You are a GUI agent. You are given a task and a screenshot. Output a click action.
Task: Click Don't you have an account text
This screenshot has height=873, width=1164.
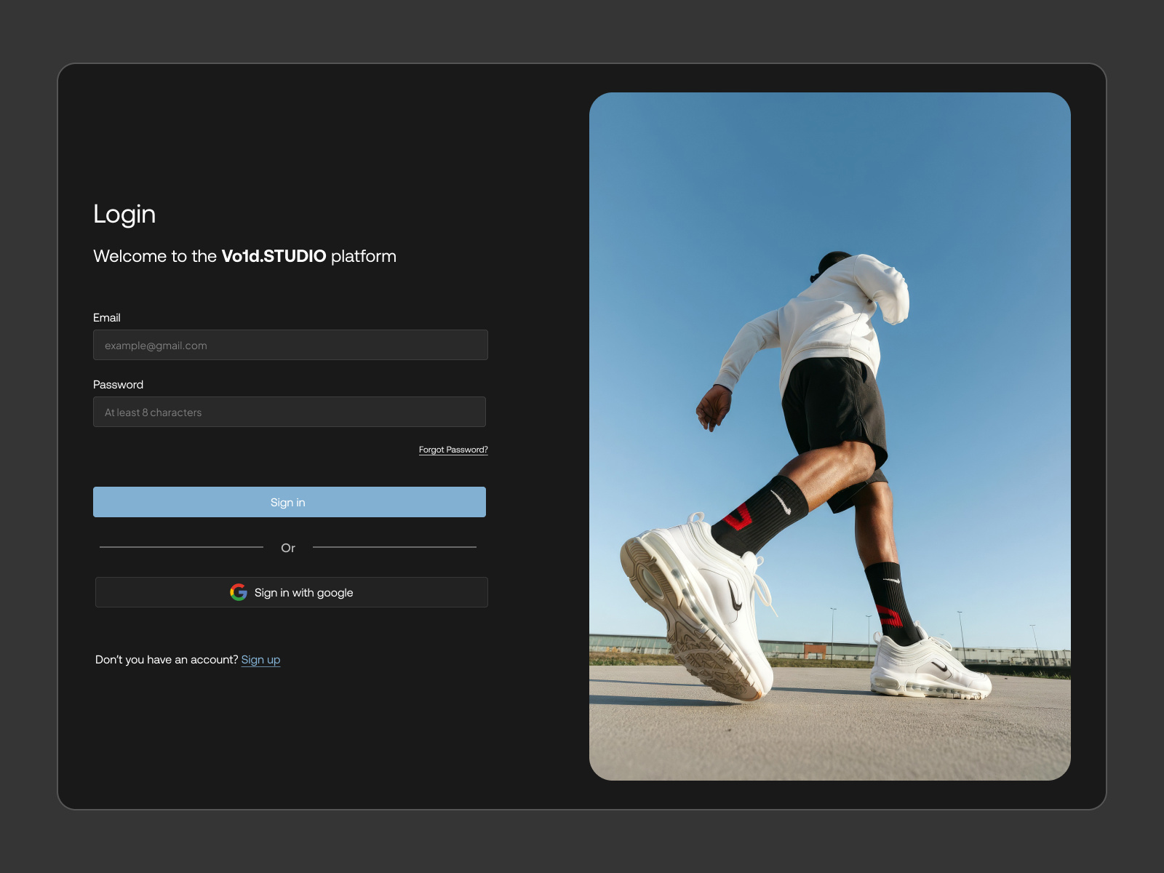(x=166, y=660)
